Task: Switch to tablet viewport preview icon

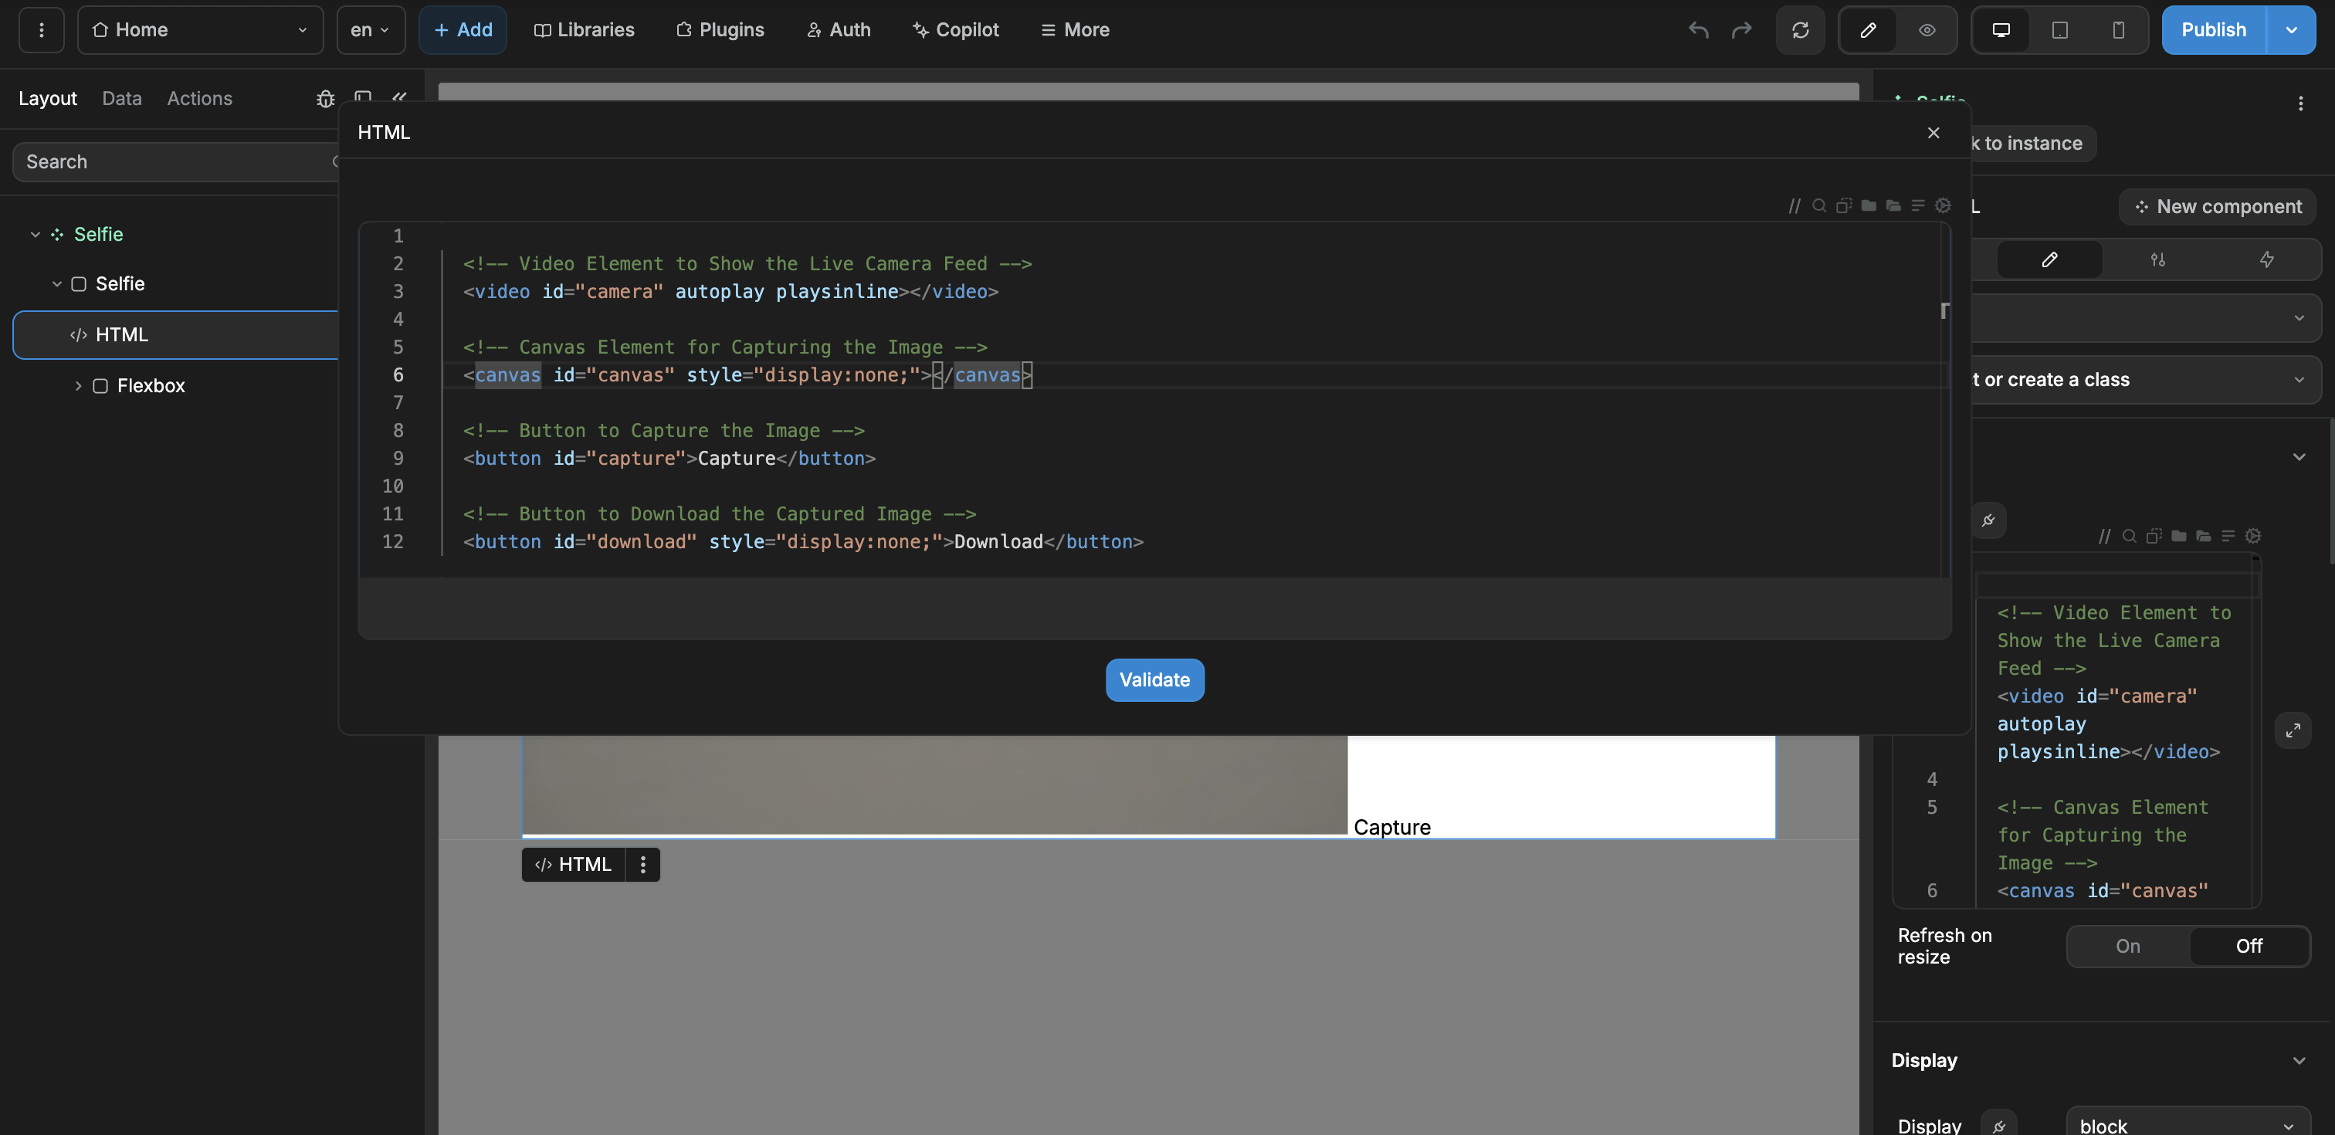Action: pos(2059,30)
